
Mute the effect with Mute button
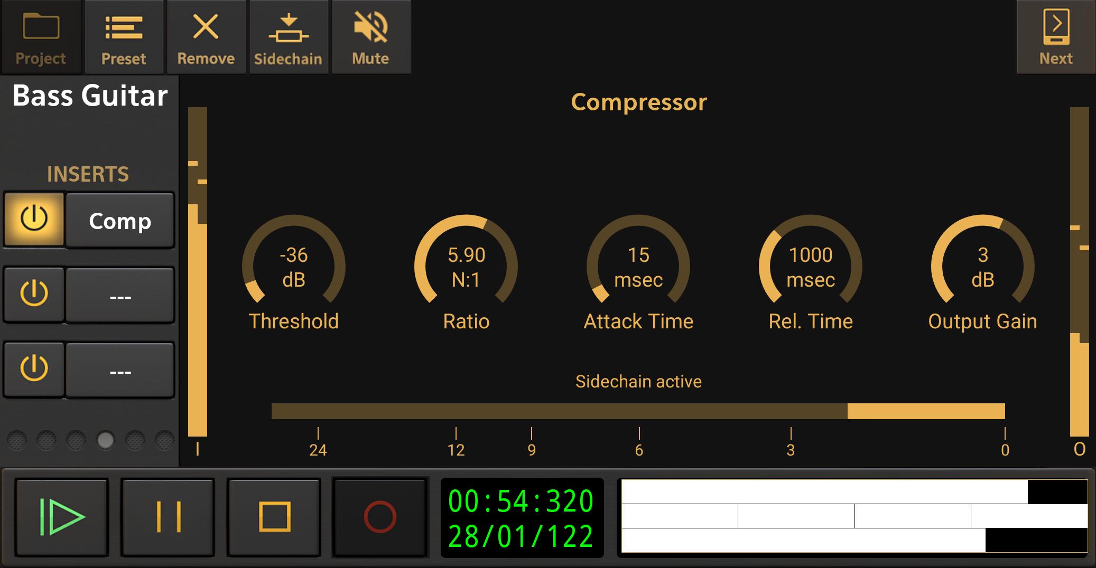(x=371, y=37)
